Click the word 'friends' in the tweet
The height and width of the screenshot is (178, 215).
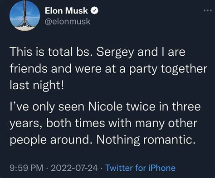point(29,68)
